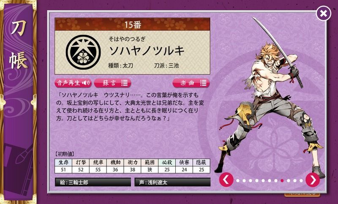
Task: Close the sword detail popup
Action: point(323,14)
